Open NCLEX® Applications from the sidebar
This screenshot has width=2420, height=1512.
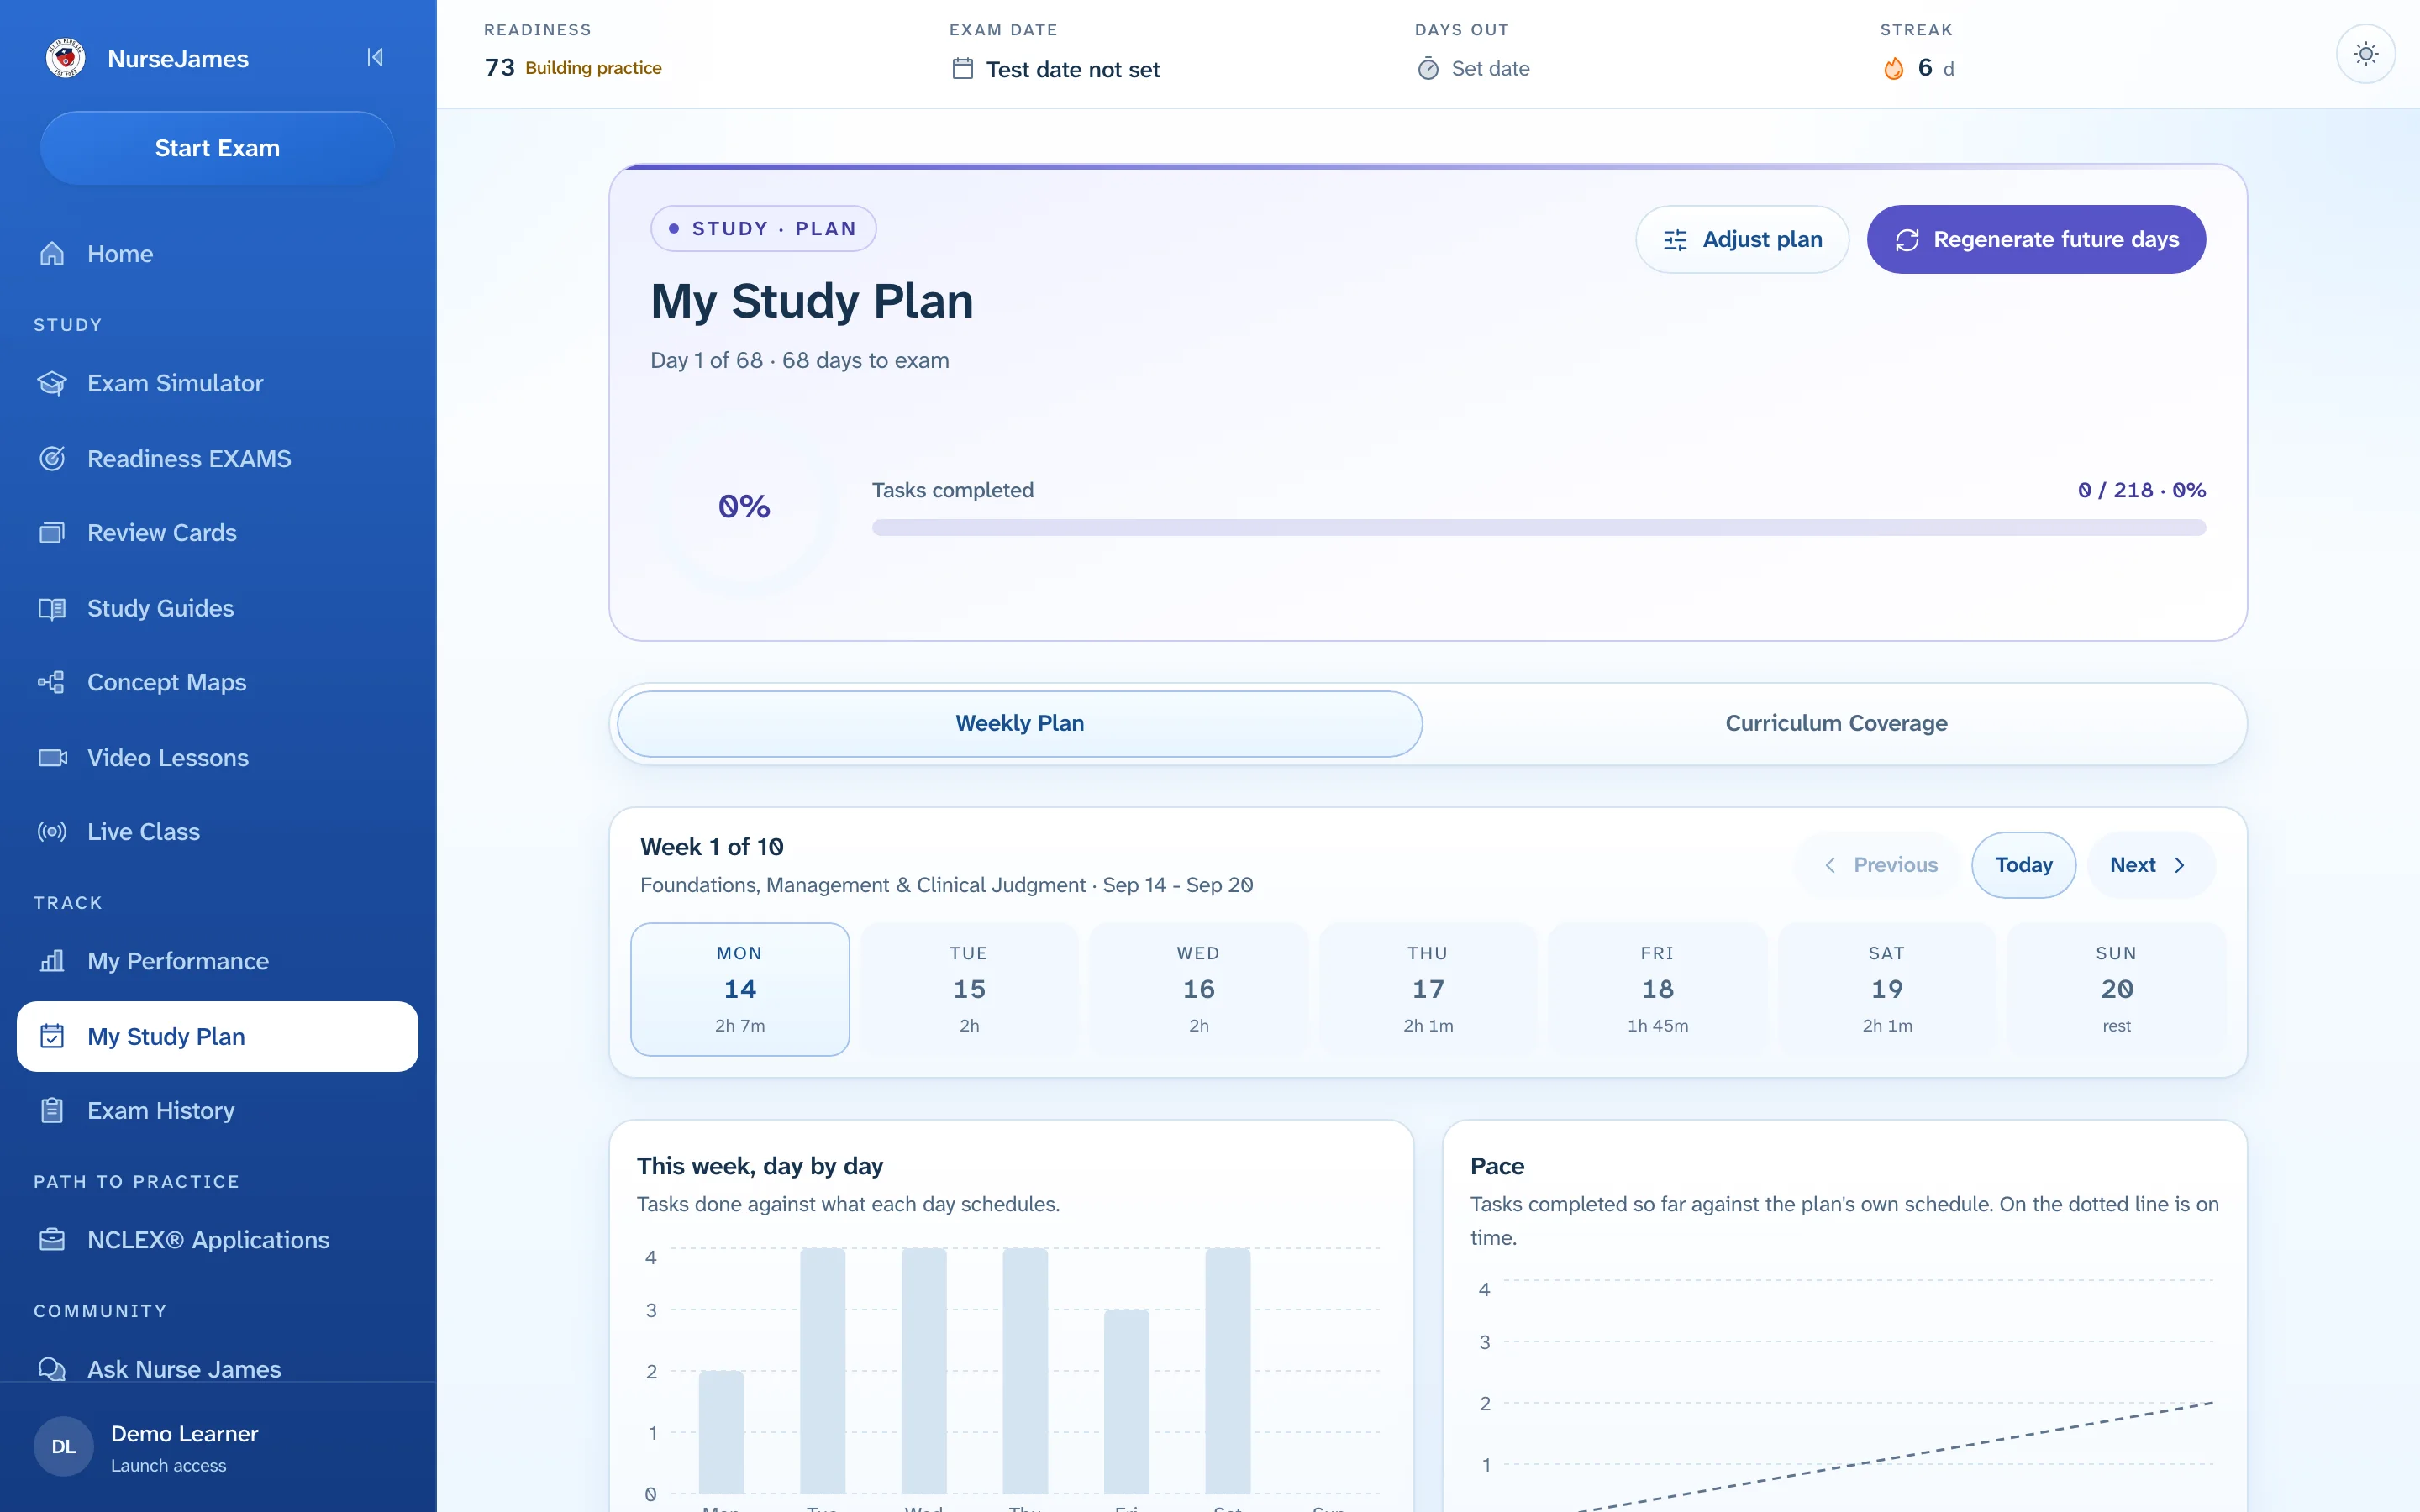[217, 1240]
